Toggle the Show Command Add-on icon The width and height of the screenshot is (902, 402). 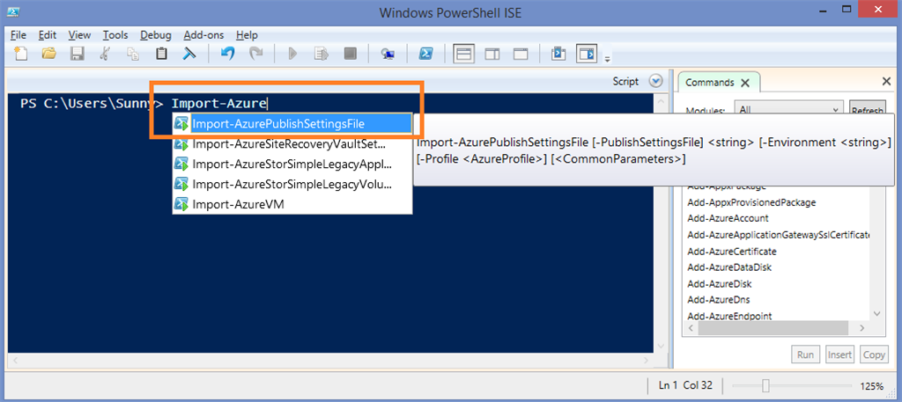[587, 54]
